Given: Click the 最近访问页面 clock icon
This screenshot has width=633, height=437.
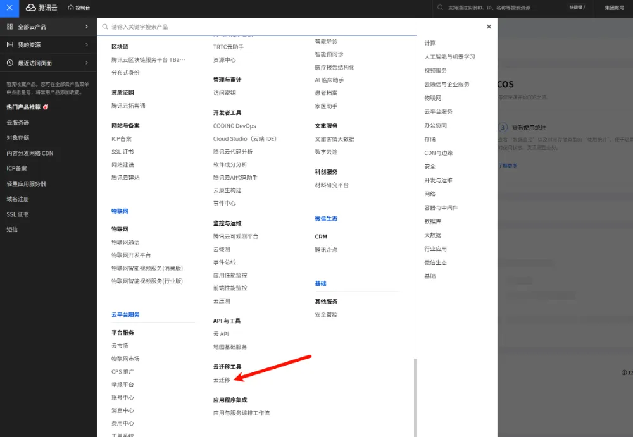Looking at the screenshot, I should click(x=9, y=63).
